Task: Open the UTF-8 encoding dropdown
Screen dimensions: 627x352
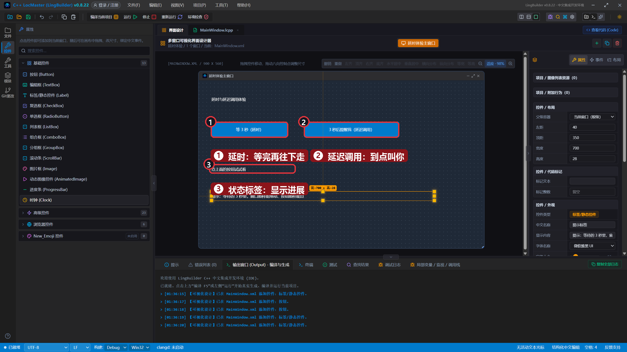Action: (x=46, y=347)
